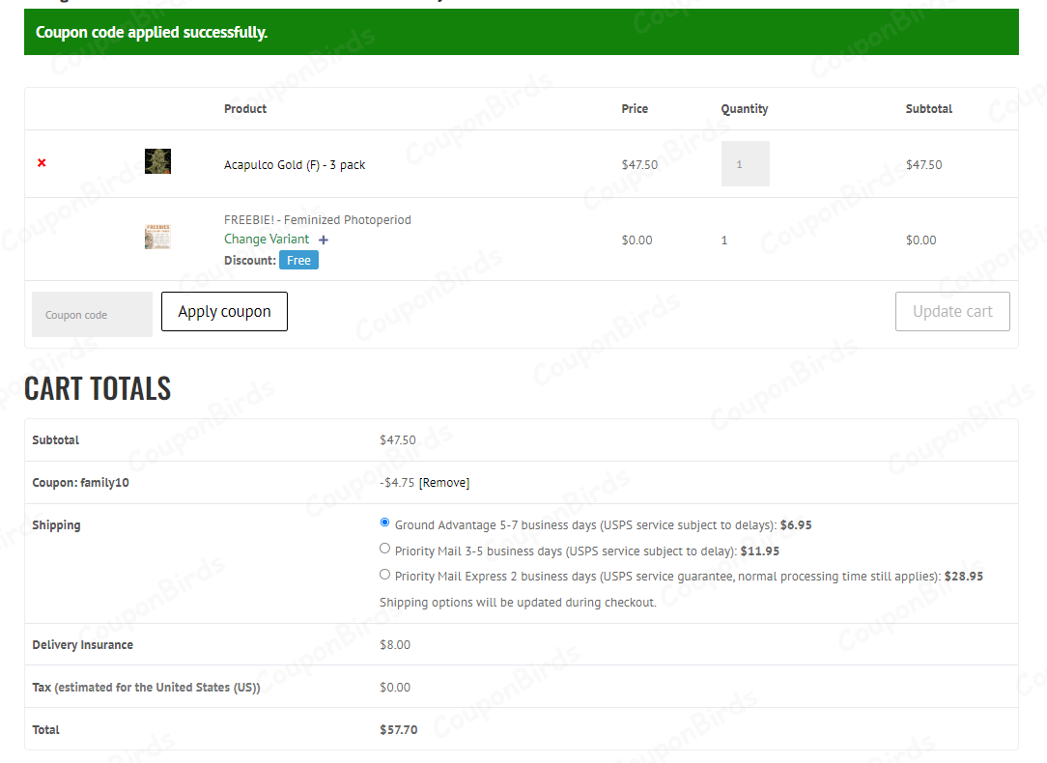Remove the family10 coupon
The image size is (1047, 763).
(x=444, y=482)
